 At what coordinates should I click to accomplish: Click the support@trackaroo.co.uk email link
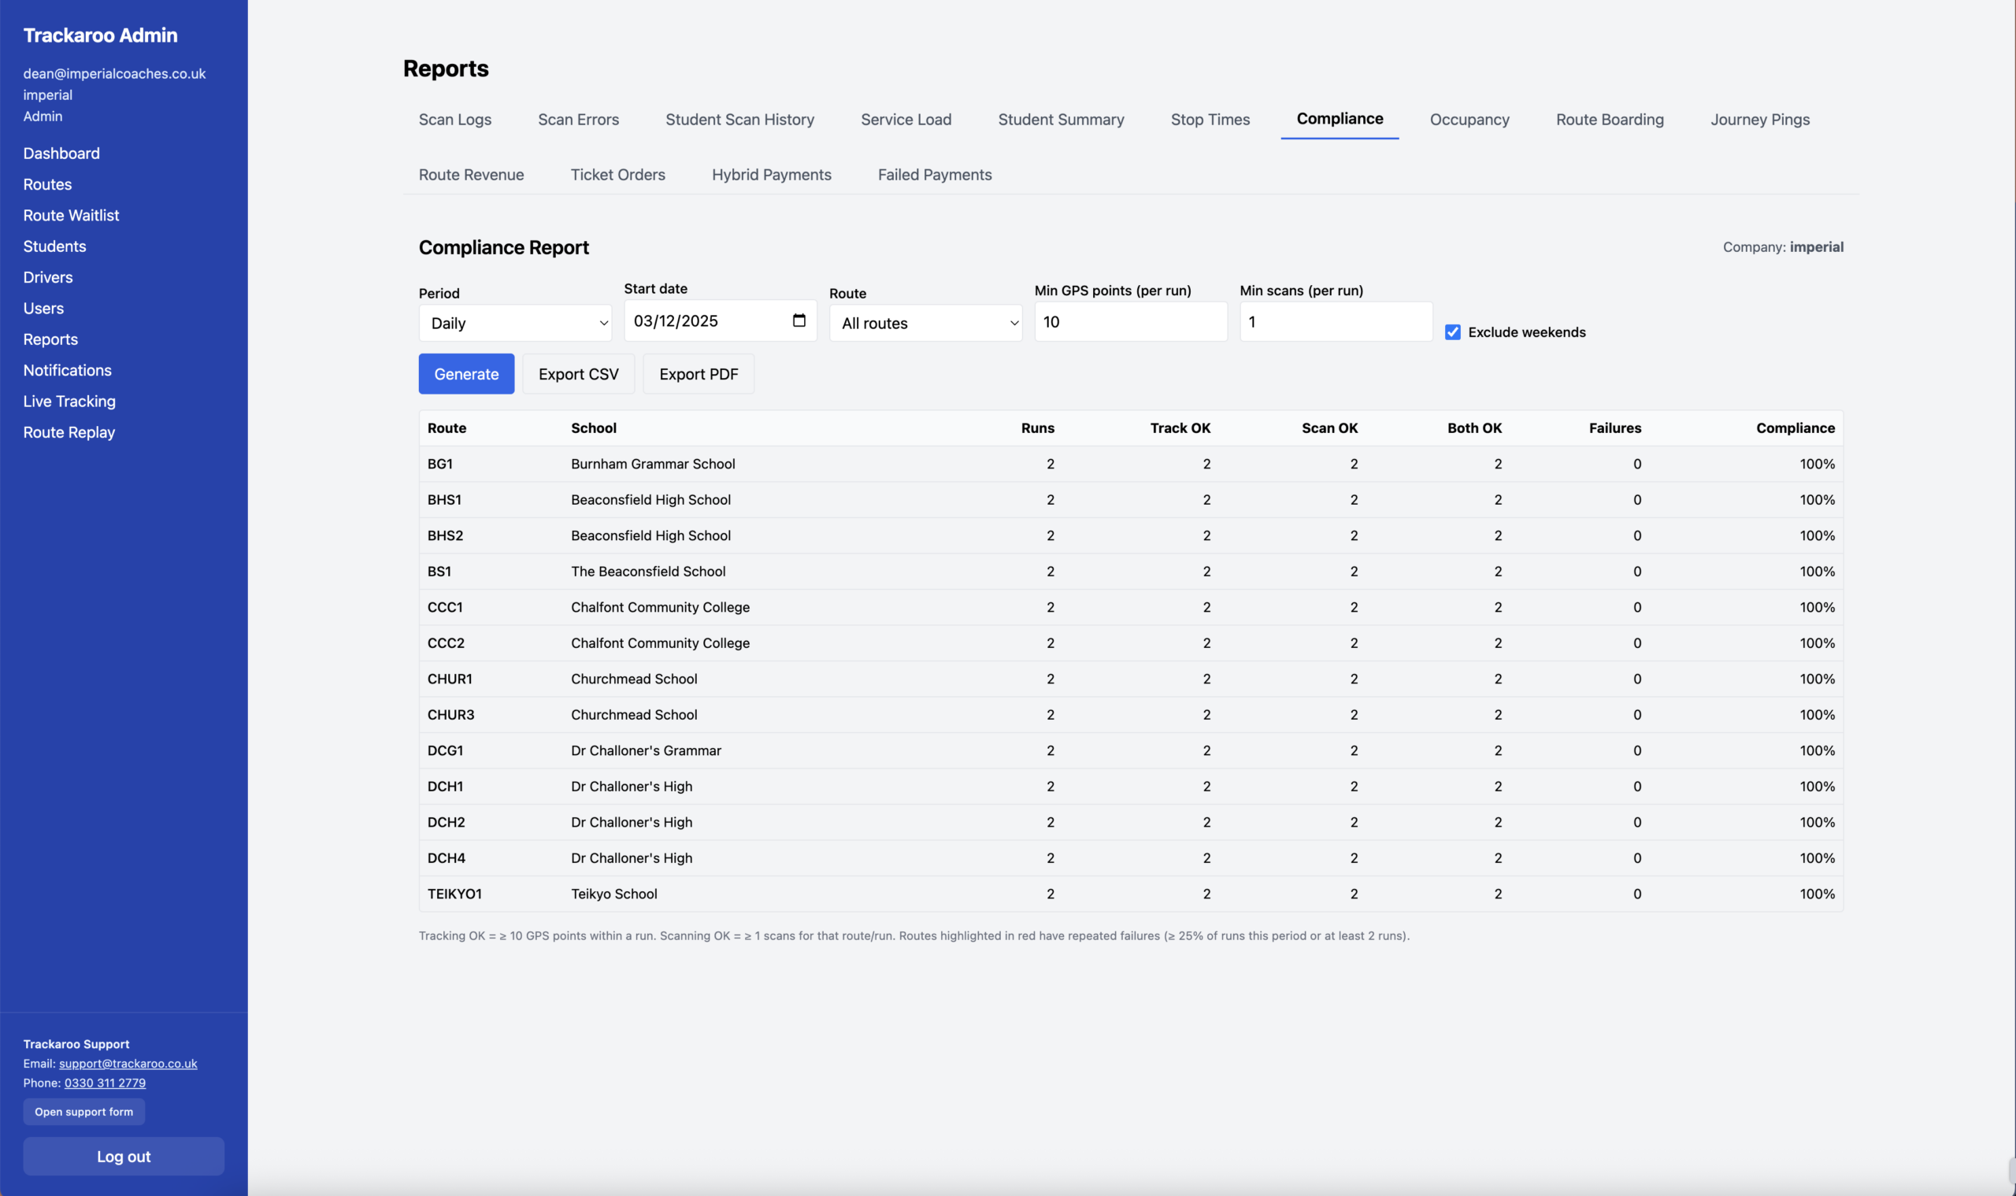pyautogui.click(x=128, y=1063)
